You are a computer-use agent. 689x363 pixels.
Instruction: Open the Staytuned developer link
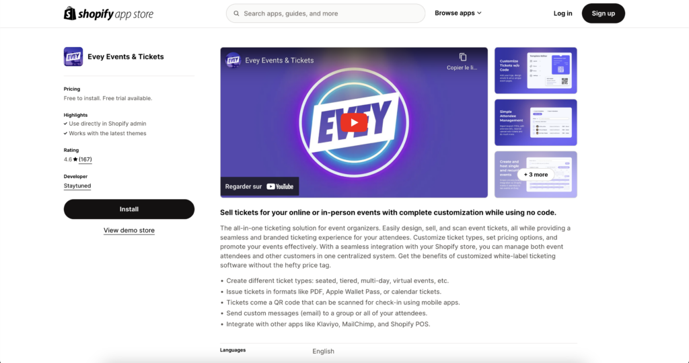point(77,186)
